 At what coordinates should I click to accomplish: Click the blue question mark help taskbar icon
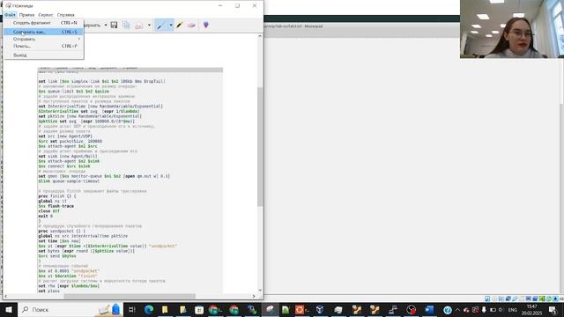pos(447,310)
